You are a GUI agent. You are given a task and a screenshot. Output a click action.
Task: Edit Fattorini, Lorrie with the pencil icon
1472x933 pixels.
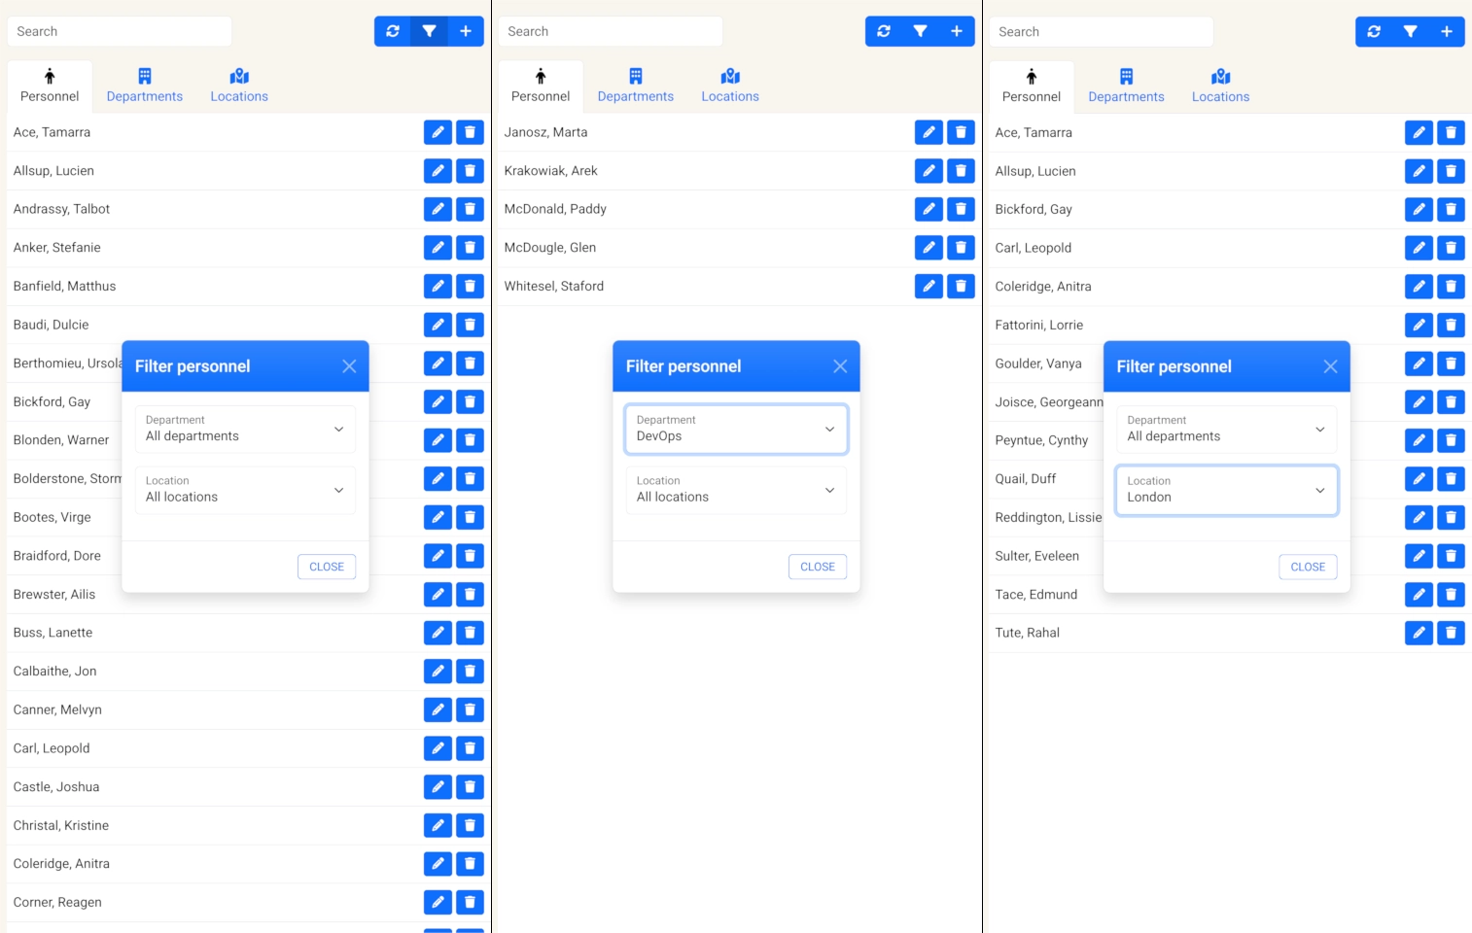coord(1419,326)
